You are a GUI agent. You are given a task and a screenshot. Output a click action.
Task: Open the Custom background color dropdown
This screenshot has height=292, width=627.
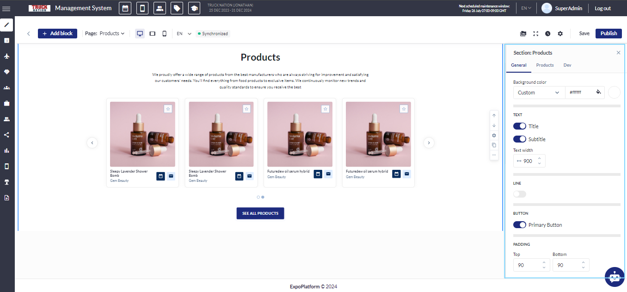point(539,93)
